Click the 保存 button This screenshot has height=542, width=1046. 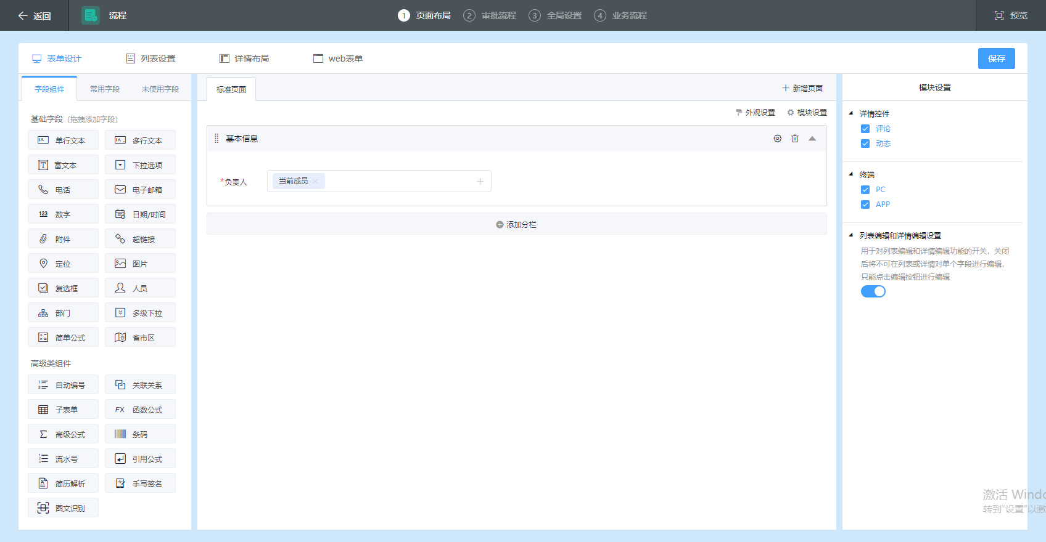pos(996,59)
